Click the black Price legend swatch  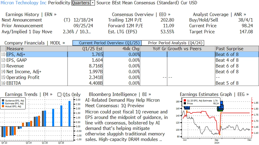tap(185, 103)
